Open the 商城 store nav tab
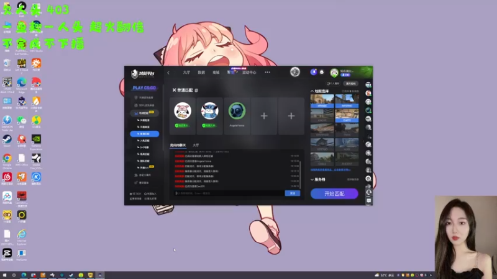The image size is (497, 279). click(216, 73)
